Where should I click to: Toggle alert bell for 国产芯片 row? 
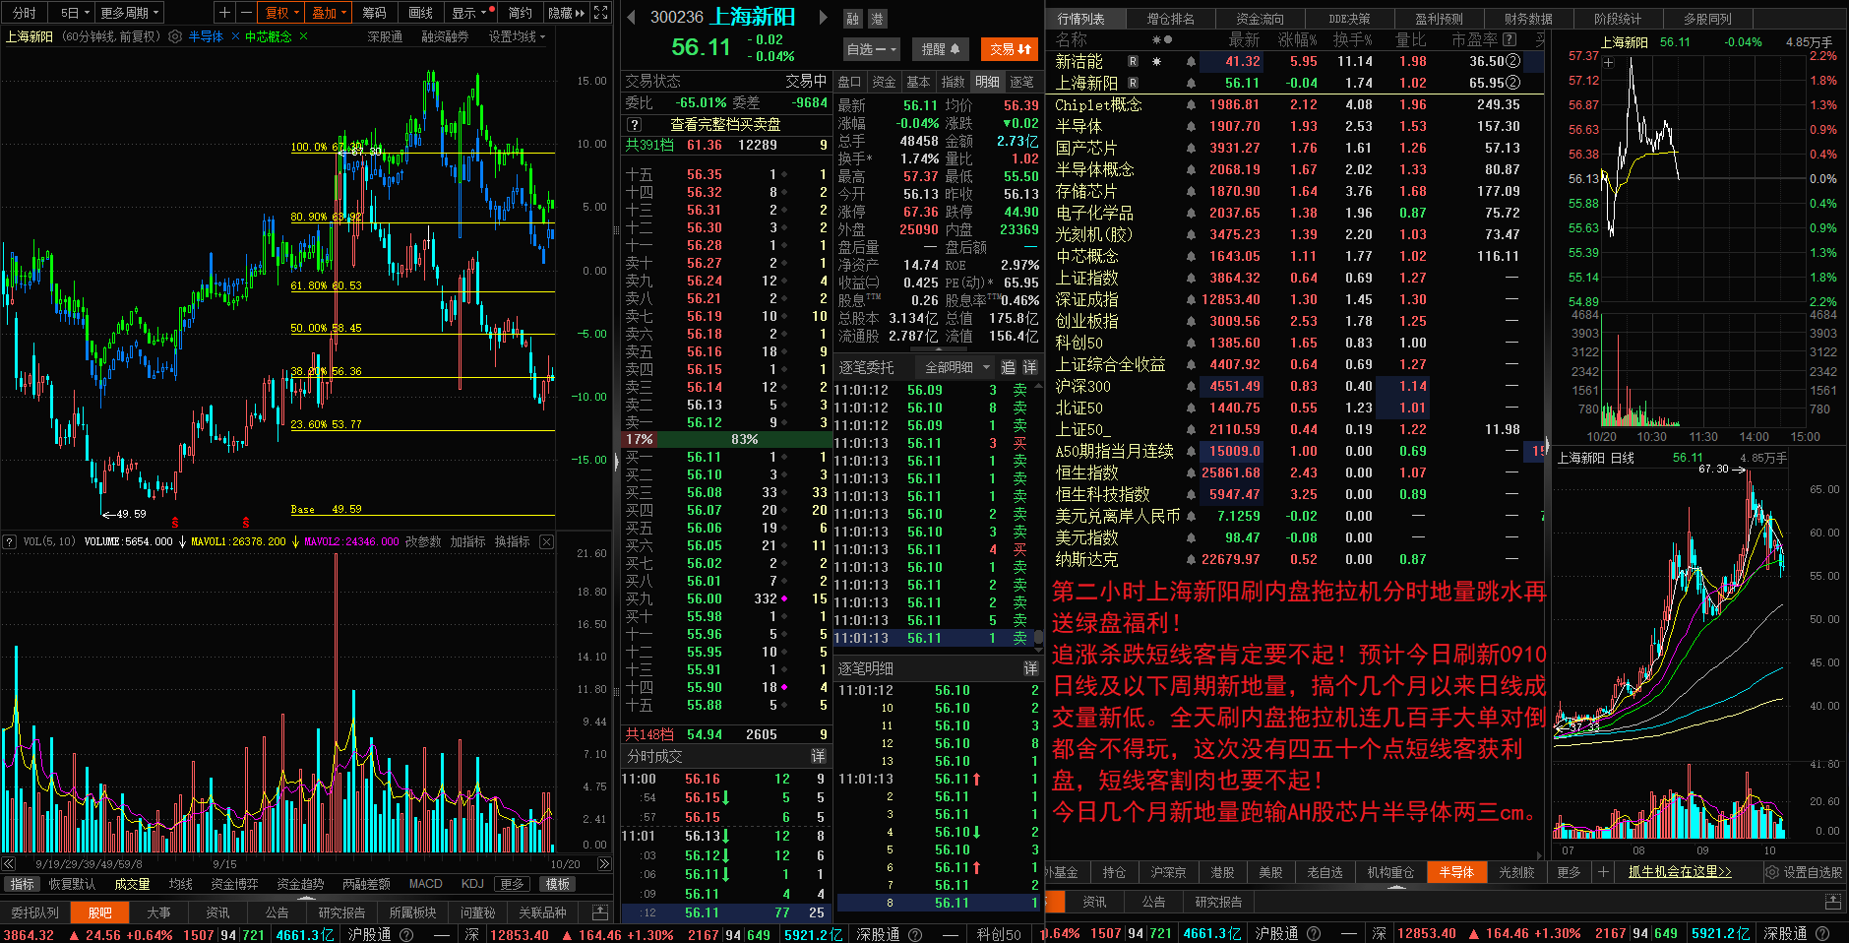(x=1191, y=148)
